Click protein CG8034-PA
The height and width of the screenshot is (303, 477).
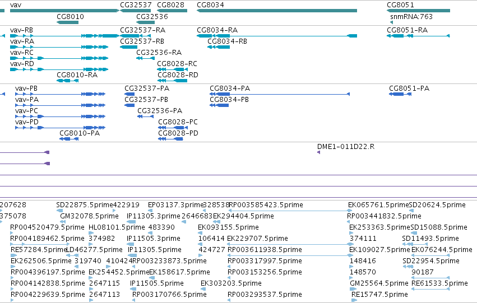(x=230, y=88)
